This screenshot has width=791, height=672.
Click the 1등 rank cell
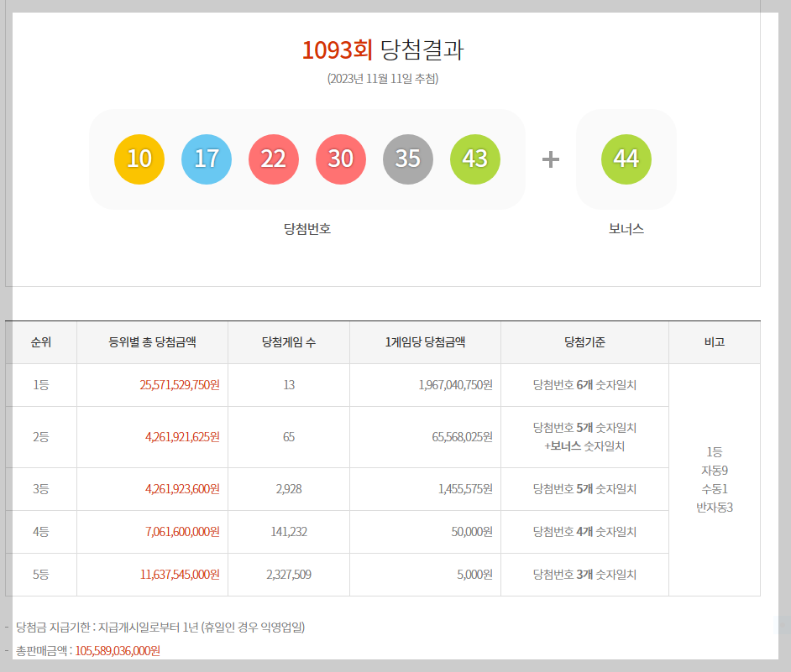coord(41,385)
